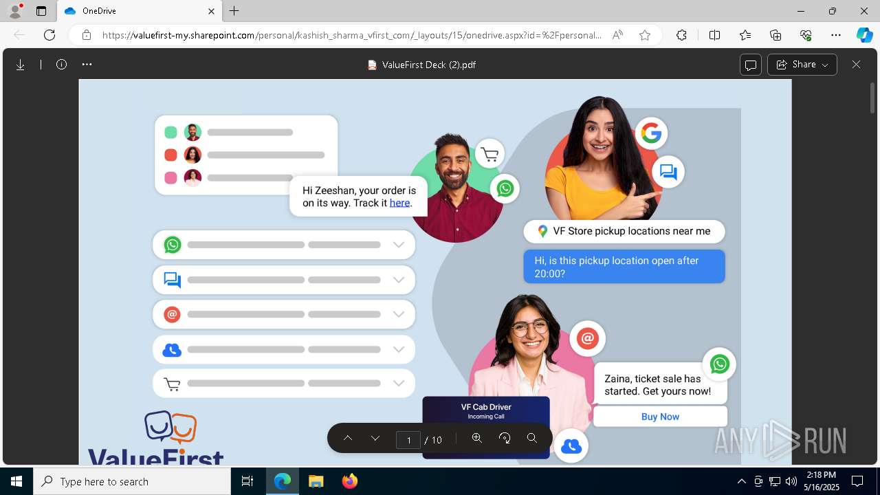
Task: Open the volume control
Action: coord(791,481)
